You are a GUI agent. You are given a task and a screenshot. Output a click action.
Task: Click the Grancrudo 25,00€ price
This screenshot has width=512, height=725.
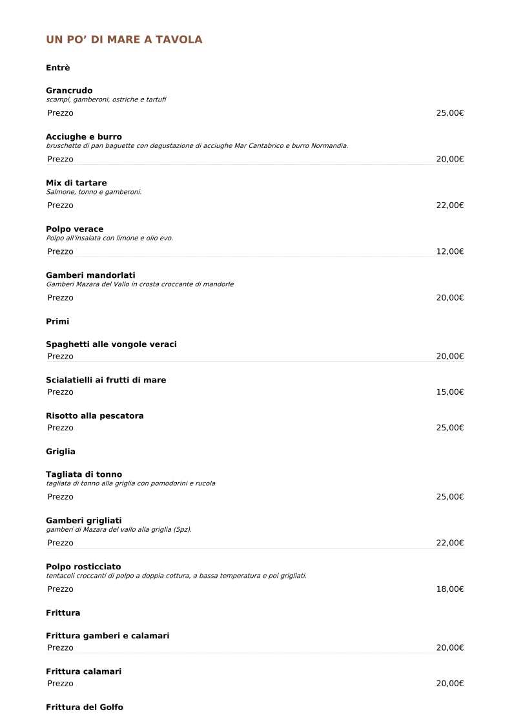[449, 113]
